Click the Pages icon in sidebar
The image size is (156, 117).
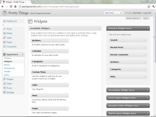[4, 42]
